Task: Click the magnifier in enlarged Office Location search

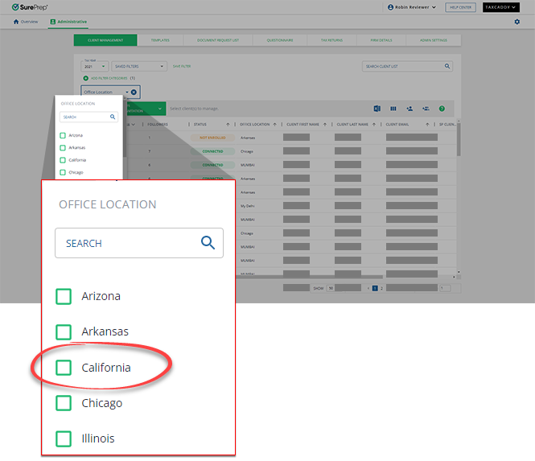Action: point(208,243)
